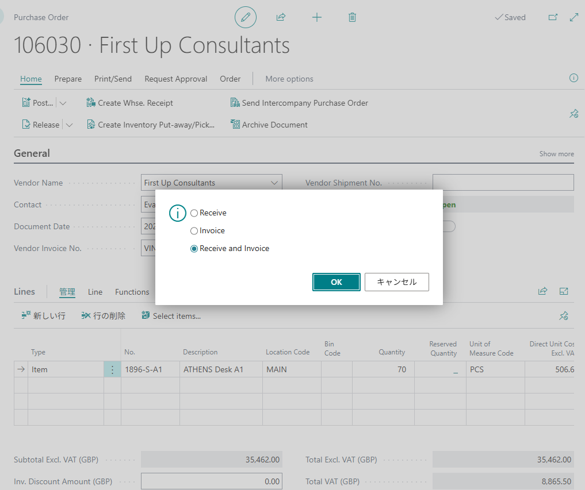
Task: Click the Unit of Measure cell PCS
Action: [x=495, y=369]
